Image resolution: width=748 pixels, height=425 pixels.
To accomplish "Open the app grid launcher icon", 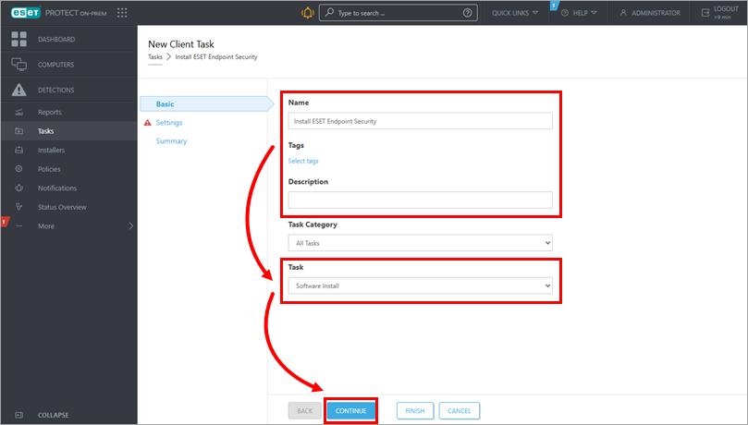I will (x=122, y=13).
